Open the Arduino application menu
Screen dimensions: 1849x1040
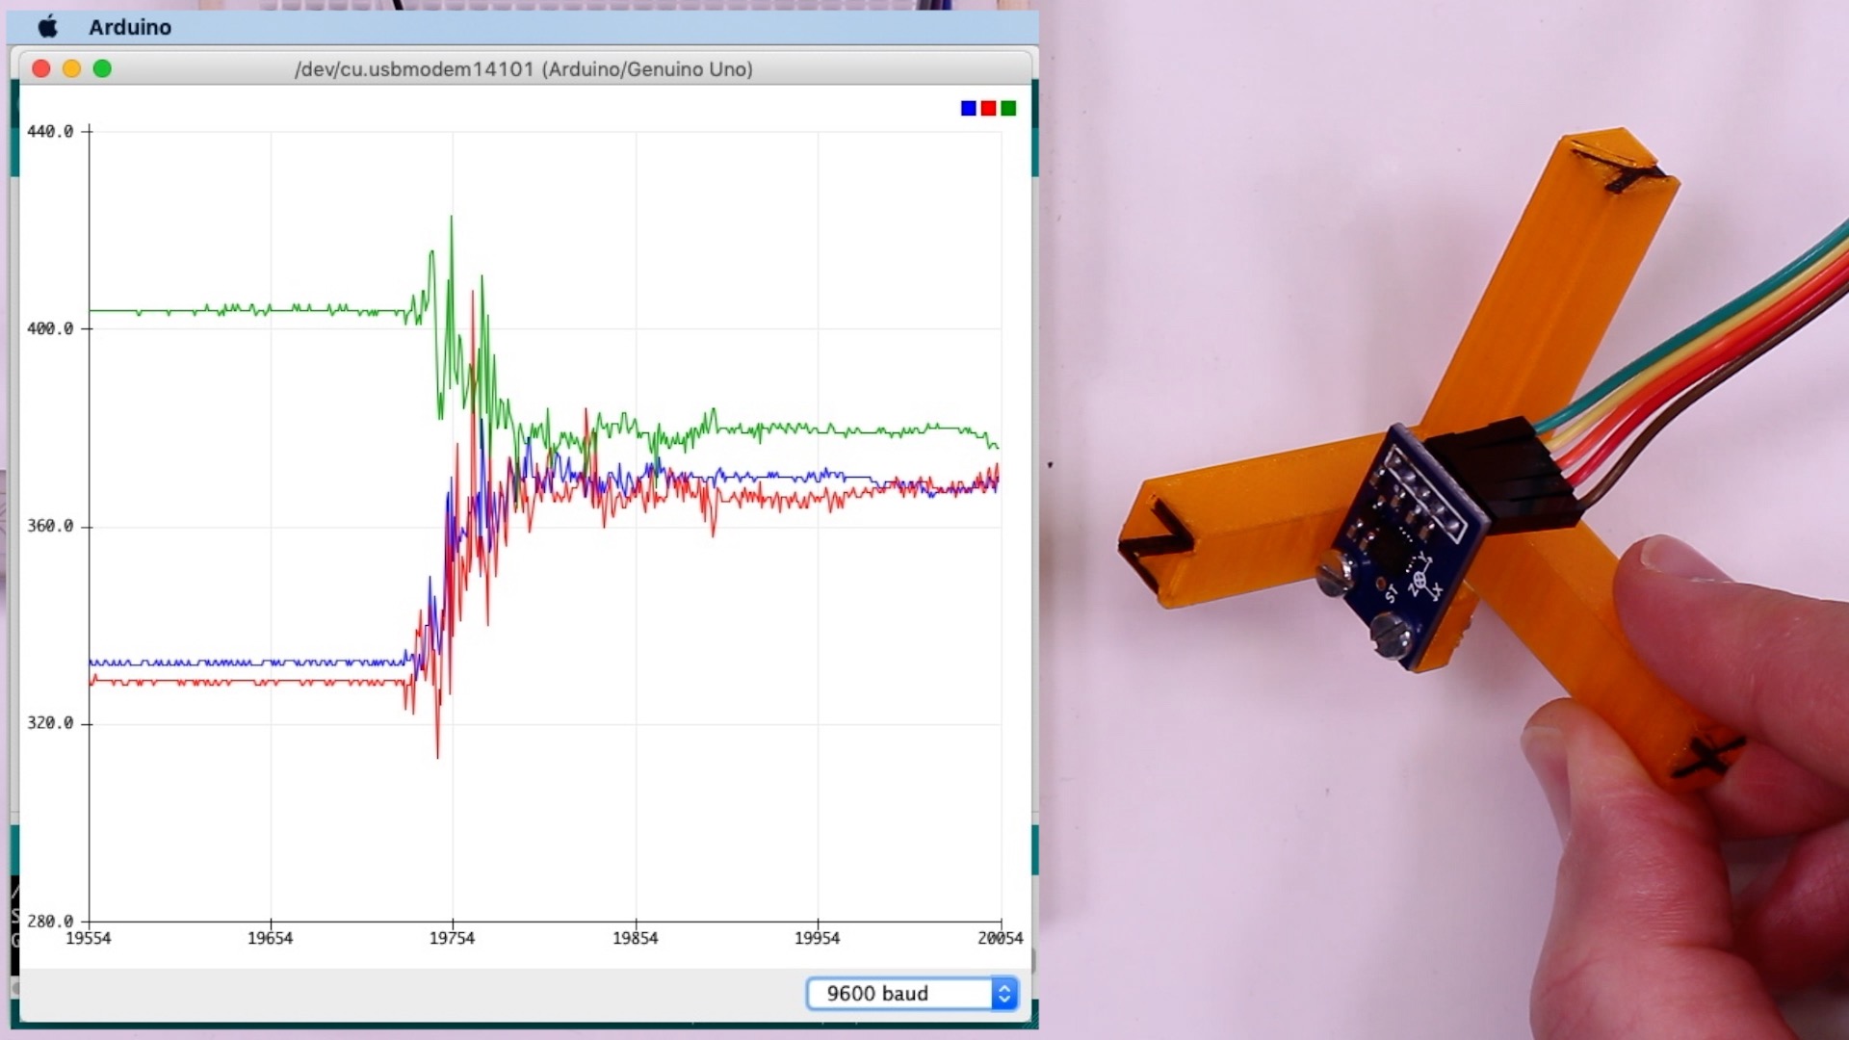(x=130, y=27)
